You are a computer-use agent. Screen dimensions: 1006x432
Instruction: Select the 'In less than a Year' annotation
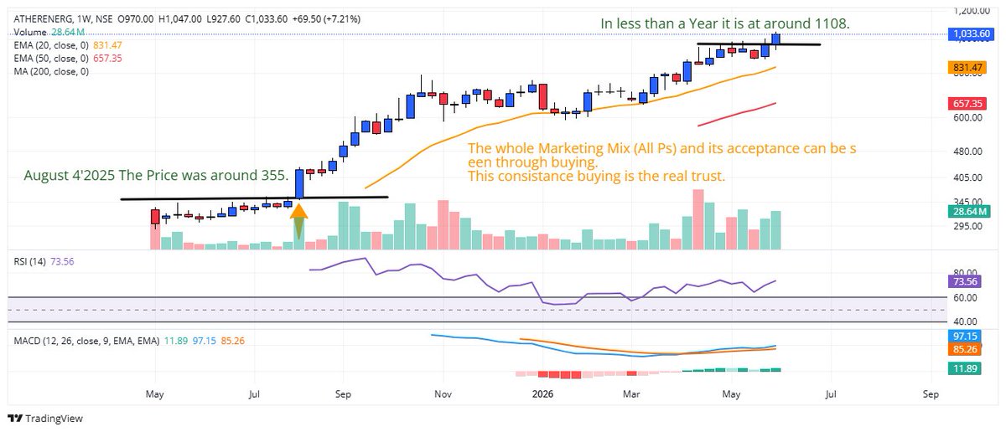(x=725, y=24)
